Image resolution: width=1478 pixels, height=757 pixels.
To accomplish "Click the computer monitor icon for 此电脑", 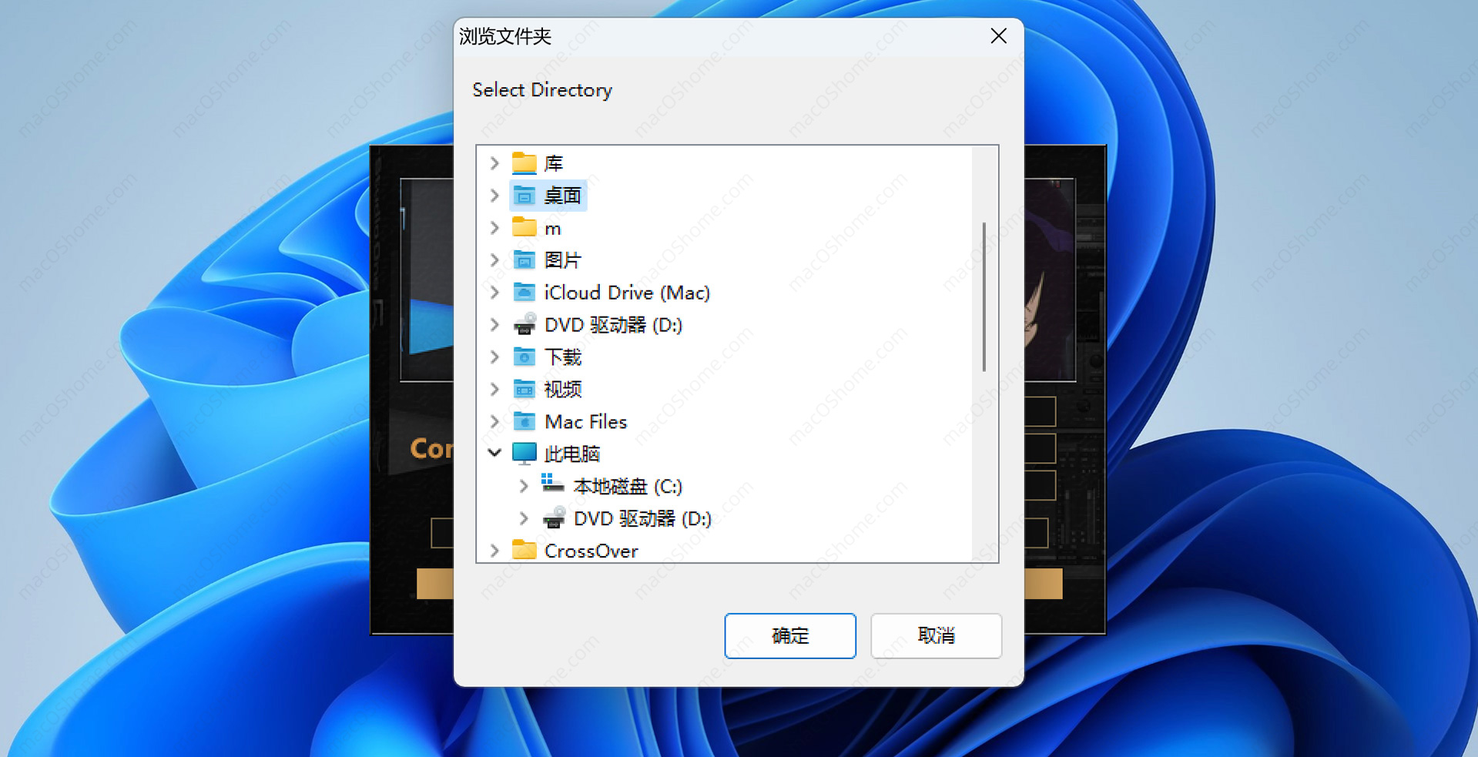I will pyautogui.click(x=525, y=454).
